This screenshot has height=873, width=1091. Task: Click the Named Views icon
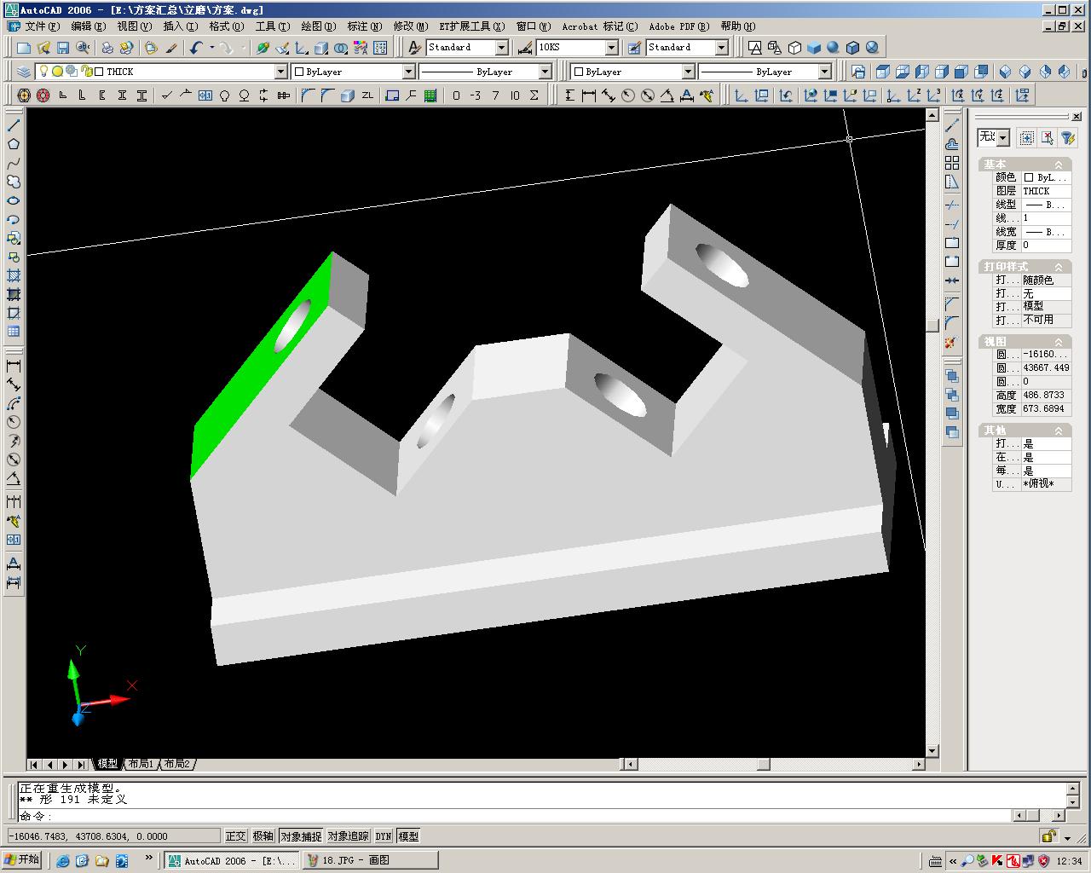tap(858, 72)
